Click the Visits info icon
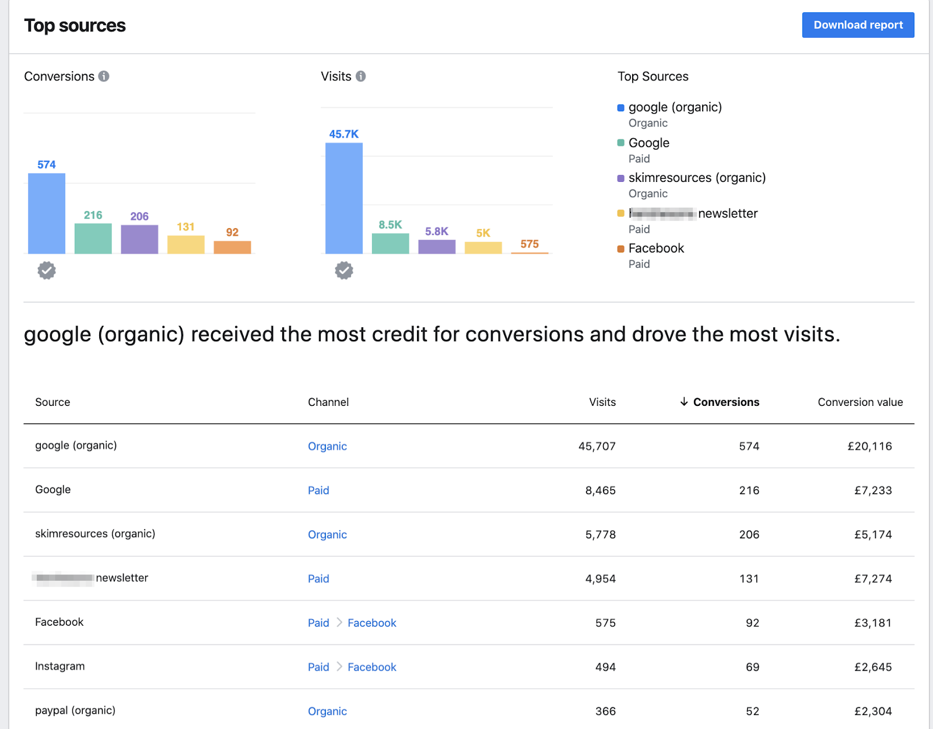Screen dimensions: 933x729 click(360, 76)
